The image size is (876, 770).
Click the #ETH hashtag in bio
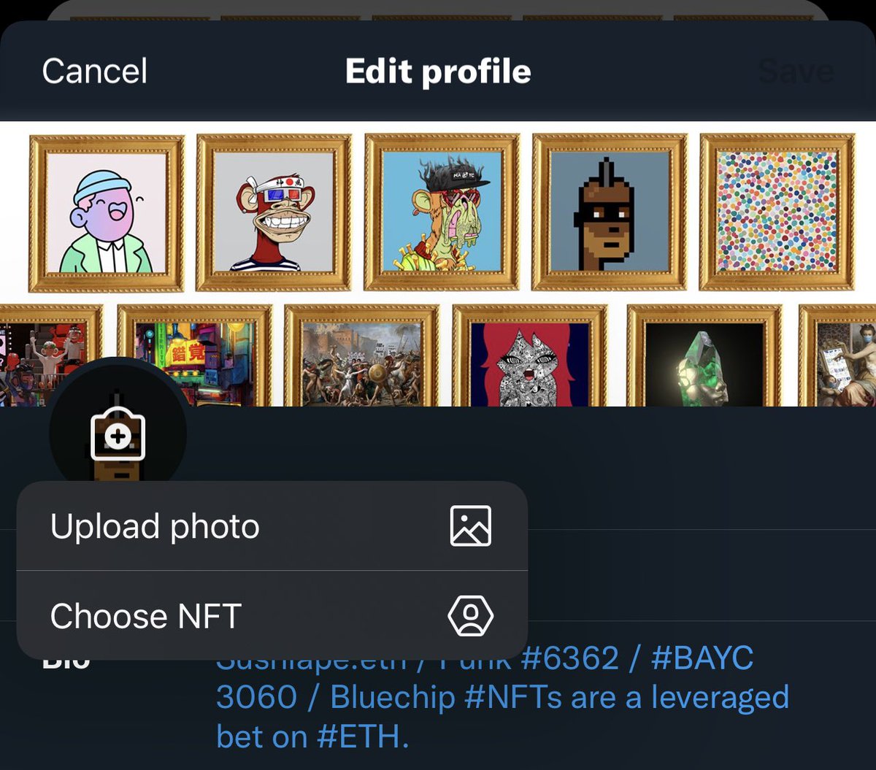click(363, 736)
